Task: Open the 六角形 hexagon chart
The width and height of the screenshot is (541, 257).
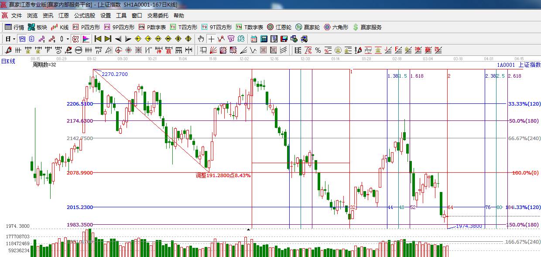Action: [336, 27]
